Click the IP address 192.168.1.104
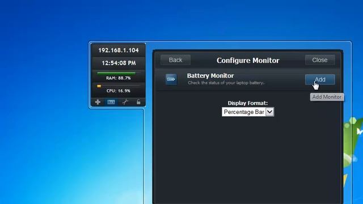The width and height of the screenshot is (363, 204). point(119,50)
